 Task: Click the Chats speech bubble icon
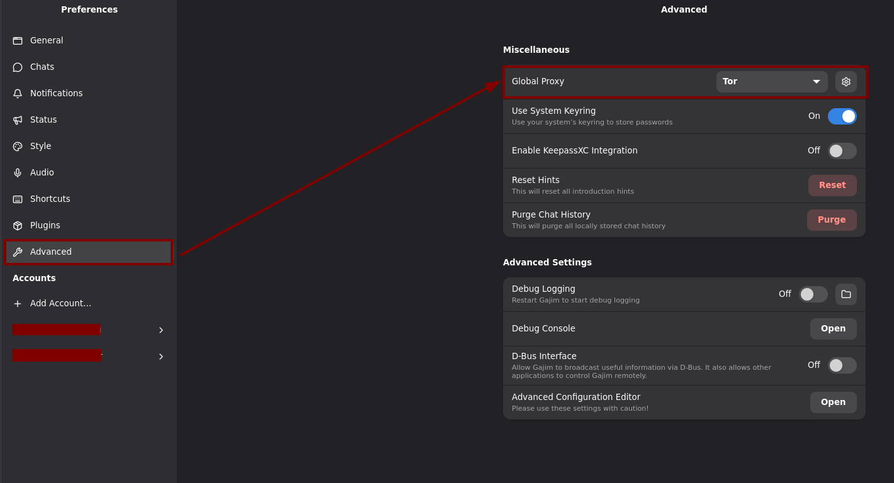(x=18, y=67)
